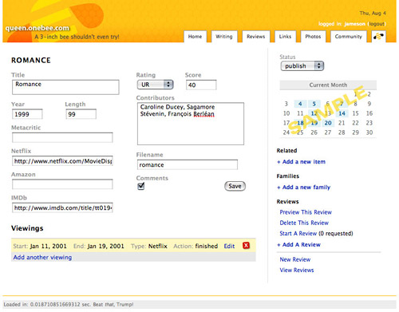The height and width of the screenshot is (312, 399).
Task: Open the Community tab
Action: click(349, 37)
